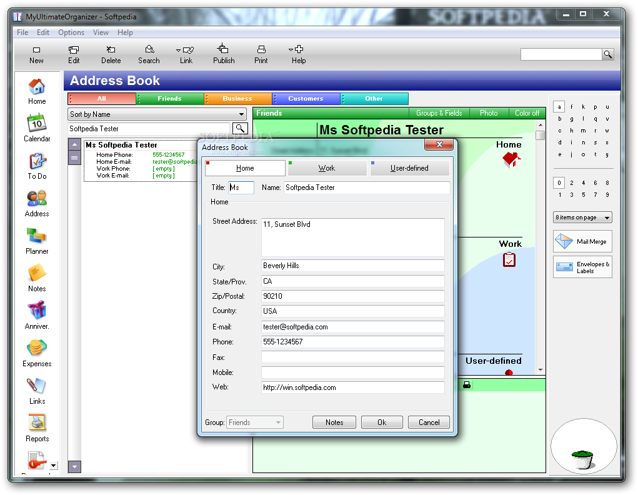Click the recycle bin icon

click(583, 459)
